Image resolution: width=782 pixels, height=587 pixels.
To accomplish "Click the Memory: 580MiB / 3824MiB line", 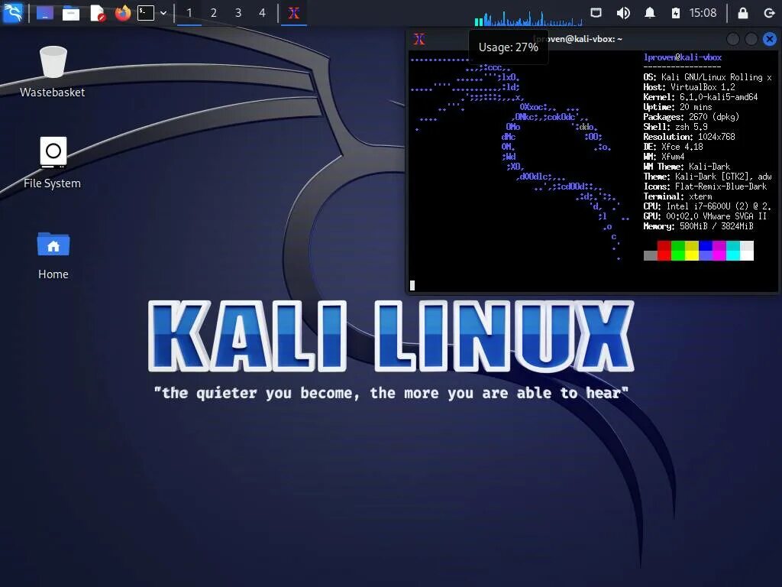I will click(698, 226).
